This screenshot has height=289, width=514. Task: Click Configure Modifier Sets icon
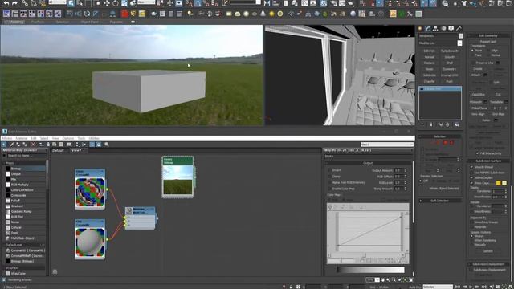point(457,124)
